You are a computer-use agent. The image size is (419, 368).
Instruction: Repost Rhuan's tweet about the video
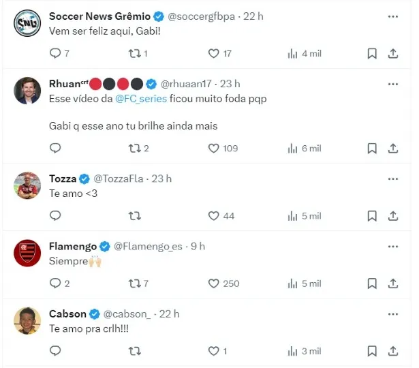pos(135,148)
